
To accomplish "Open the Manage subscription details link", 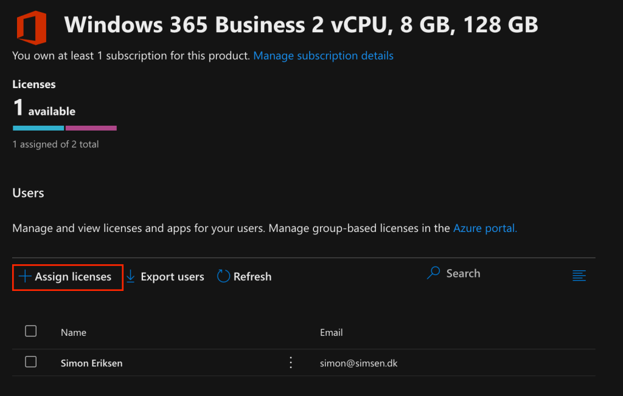I will point(323,56).
